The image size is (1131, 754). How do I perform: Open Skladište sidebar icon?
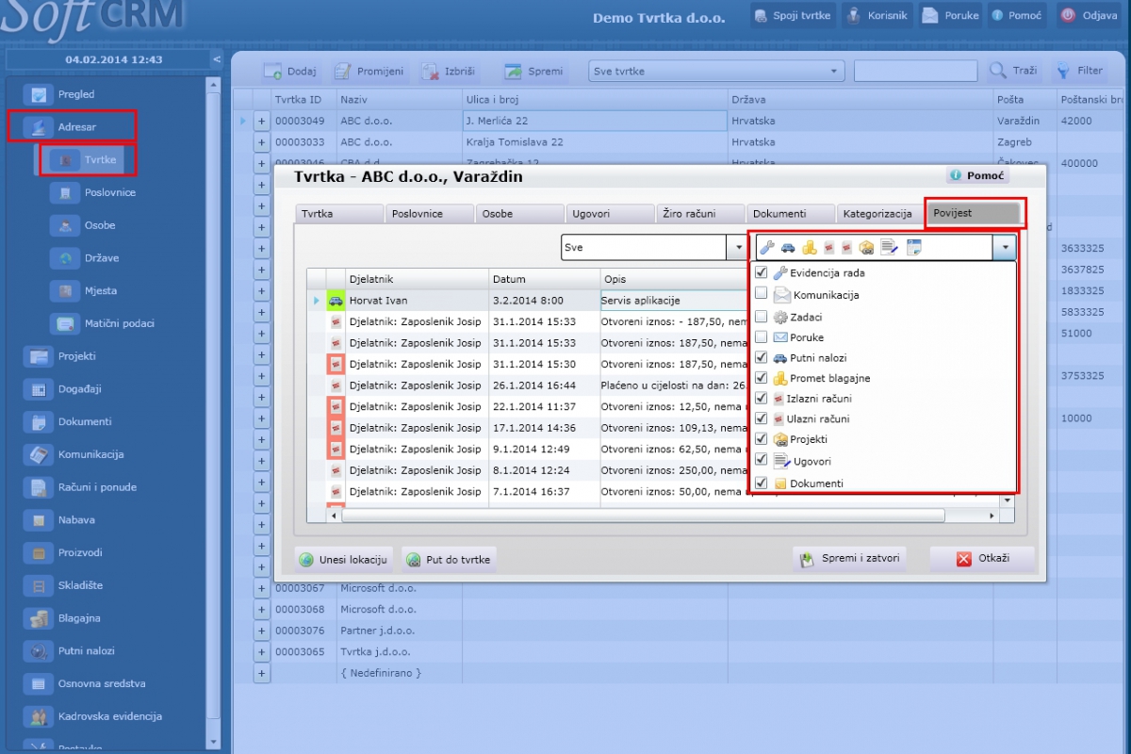click(x=39, y=585)
